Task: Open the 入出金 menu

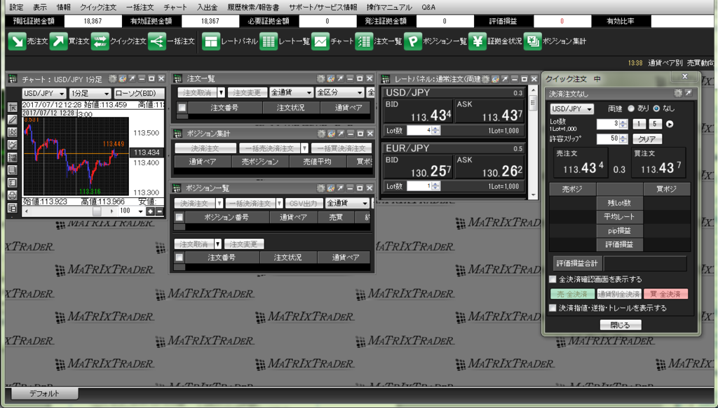Action: point(207,7)
